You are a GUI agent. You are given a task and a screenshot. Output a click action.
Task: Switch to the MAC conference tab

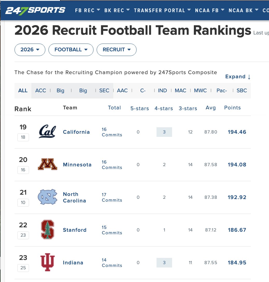(180, 90)
